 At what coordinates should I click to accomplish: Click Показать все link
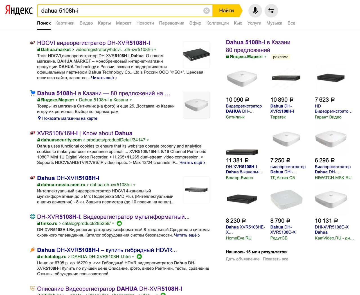point(276,259)
